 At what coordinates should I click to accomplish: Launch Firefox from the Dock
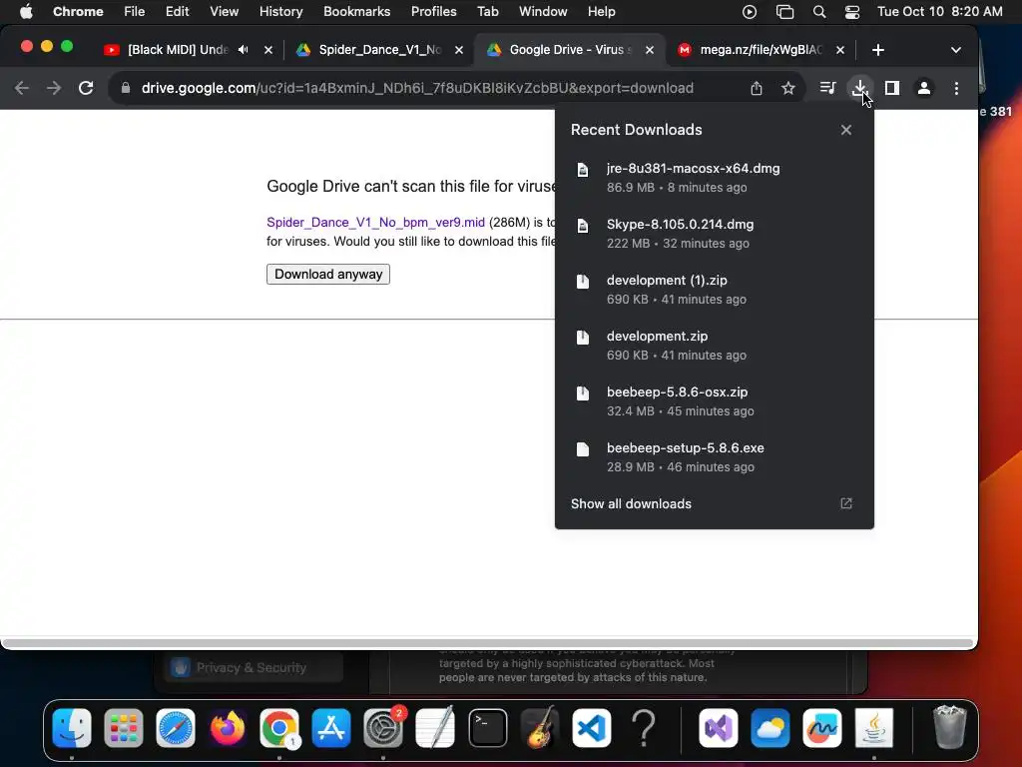227,727
